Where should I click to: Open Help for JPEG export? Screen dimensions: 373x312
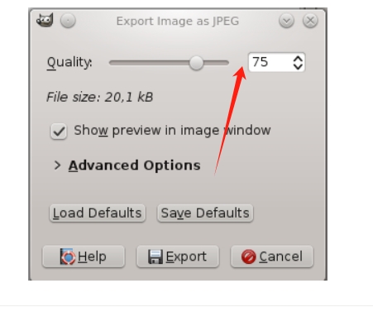[x=84, y=257]
